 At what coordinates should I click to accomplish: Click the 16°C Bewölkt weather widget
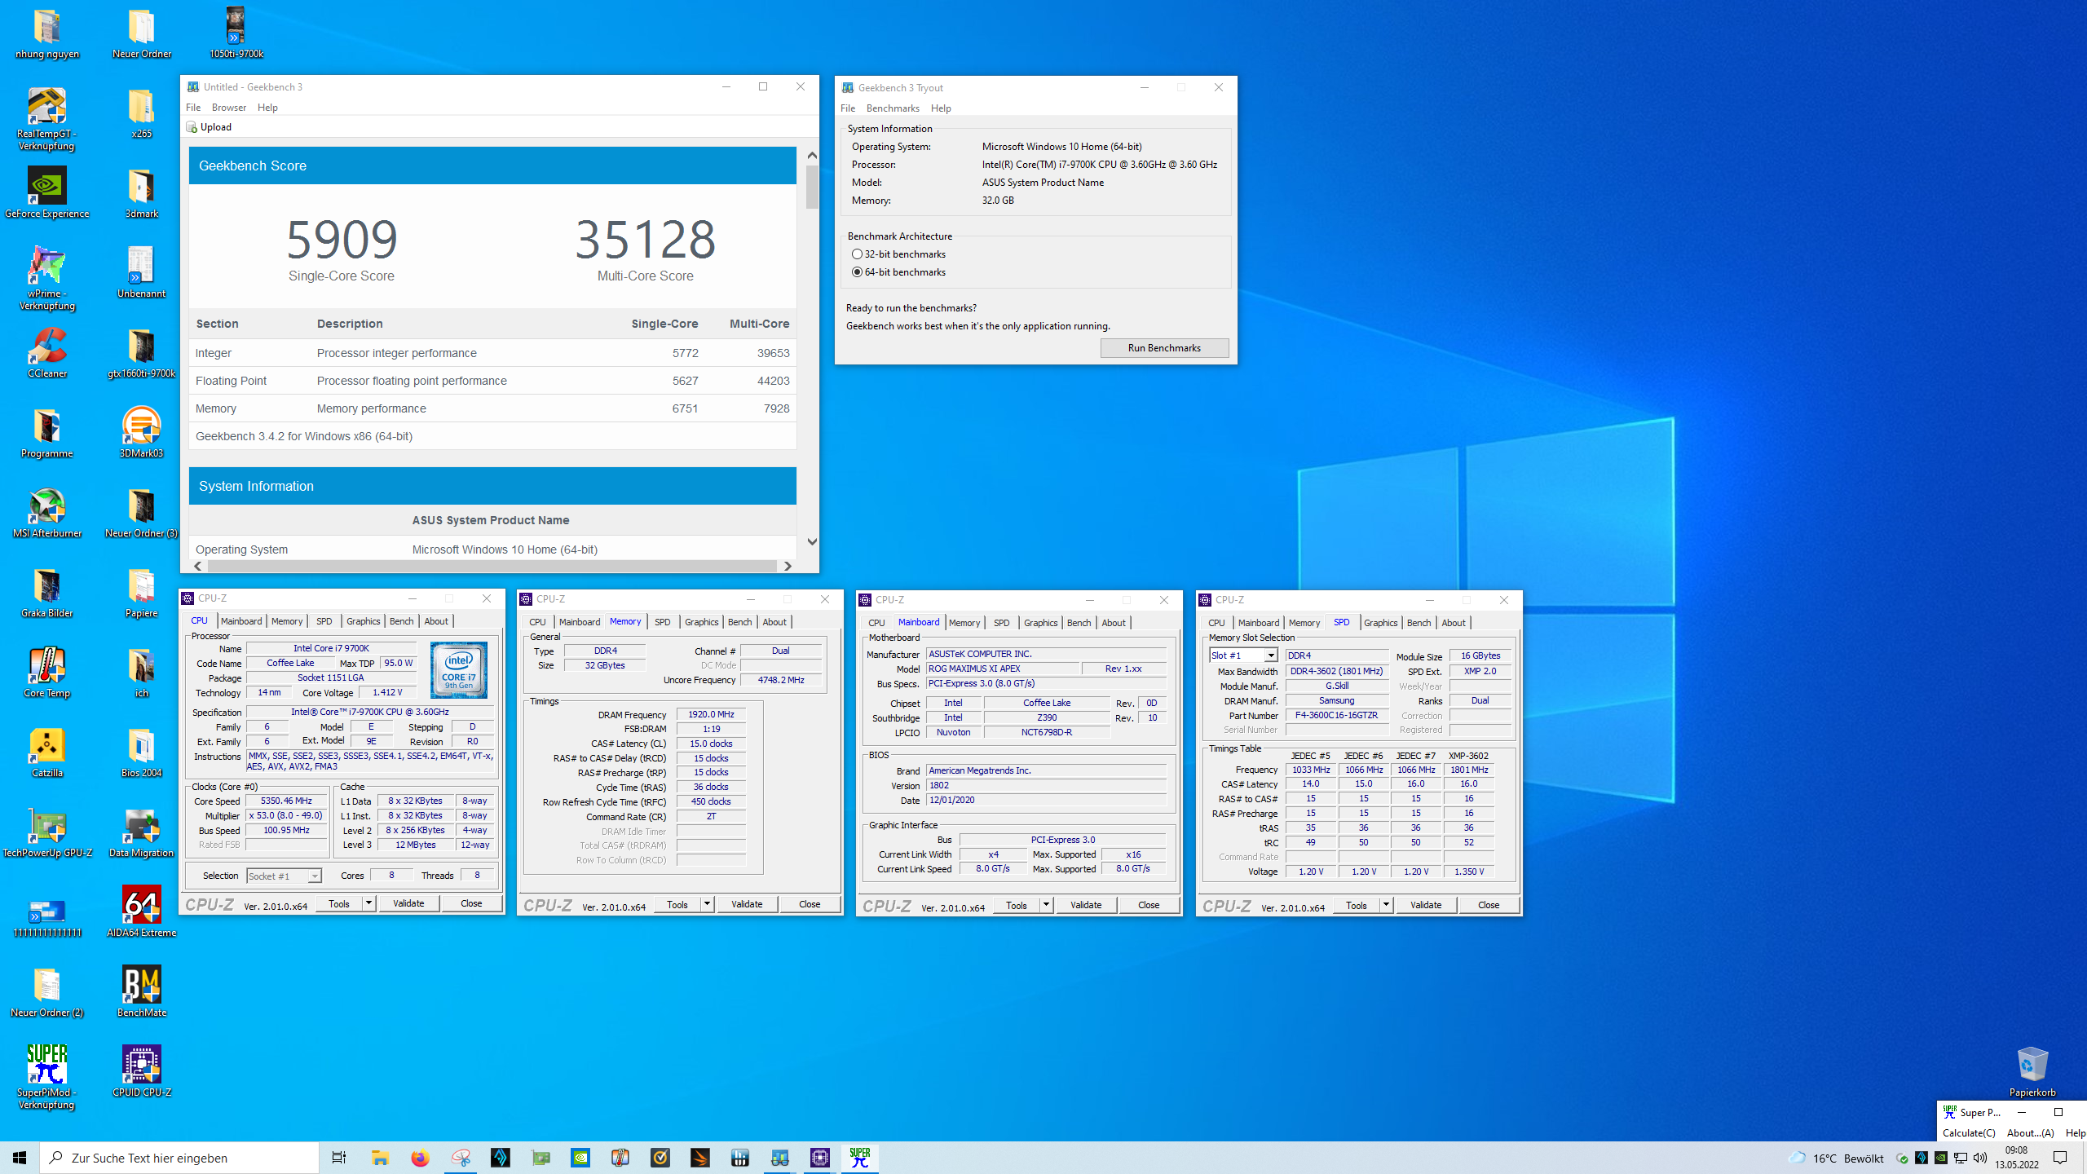coord(1837,1158)
